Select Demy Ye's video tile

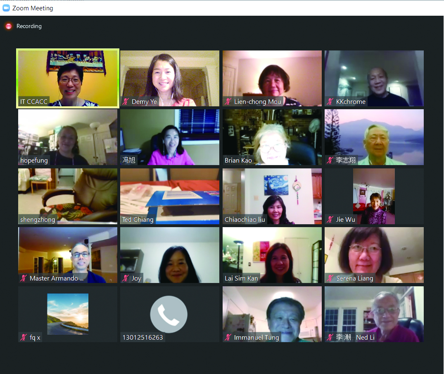tap(170, 78)
